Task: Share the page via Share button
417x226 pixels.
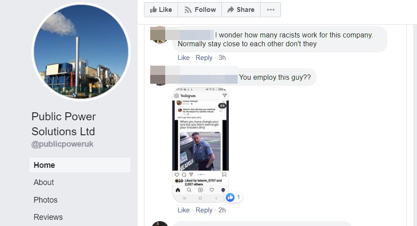Action: click(x=241, y=10)
